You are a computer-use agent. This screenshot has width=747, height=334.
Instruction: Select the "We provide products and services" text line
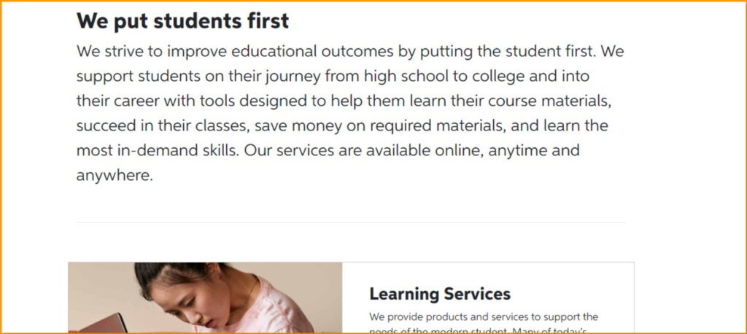tap(484, 316)
